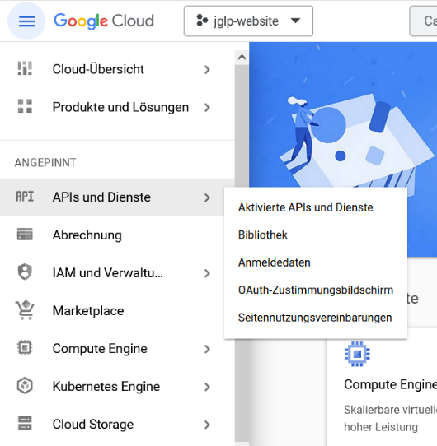Screen dimensions: 437x446
Task: Click the search field starting with Ca
Action: coord(423,21)
